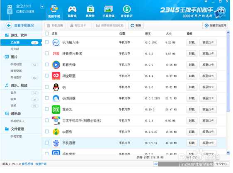The image size is (233, 173).
Task: Click the vertical scrollbar thumb
Action: coord(228,73)
